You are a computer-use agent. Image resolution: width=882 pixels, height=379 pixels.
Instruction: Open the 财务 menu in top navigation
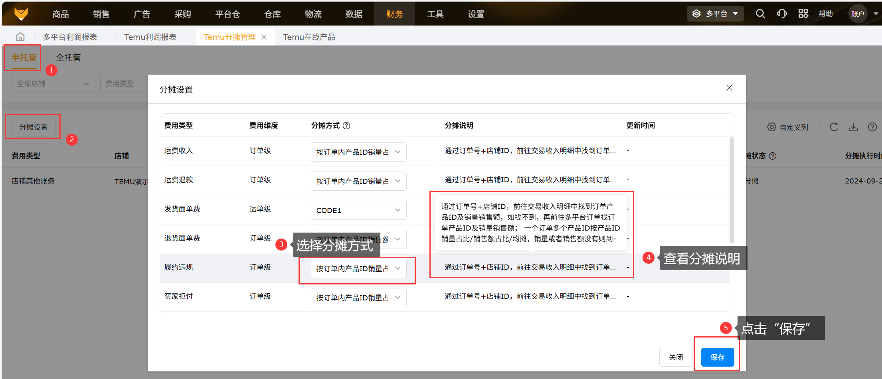click(394, 14)
